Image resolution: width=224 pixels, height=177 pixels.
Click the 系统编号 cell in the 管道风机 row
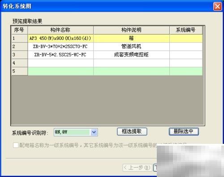[186, 47]
